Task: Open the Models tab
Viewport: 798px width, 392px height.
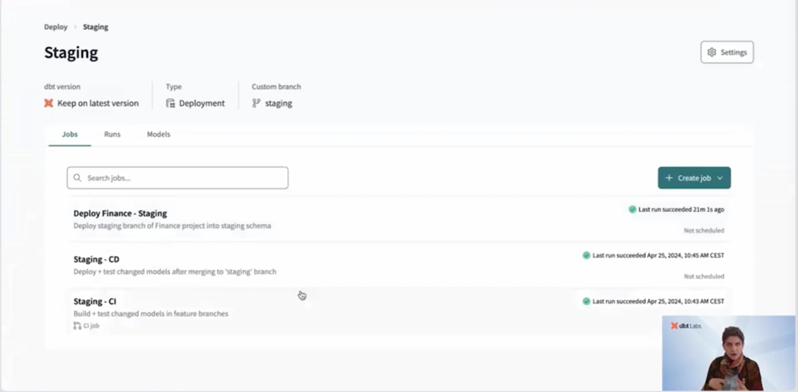Action: pyautogui.click(x=158, y=134)
